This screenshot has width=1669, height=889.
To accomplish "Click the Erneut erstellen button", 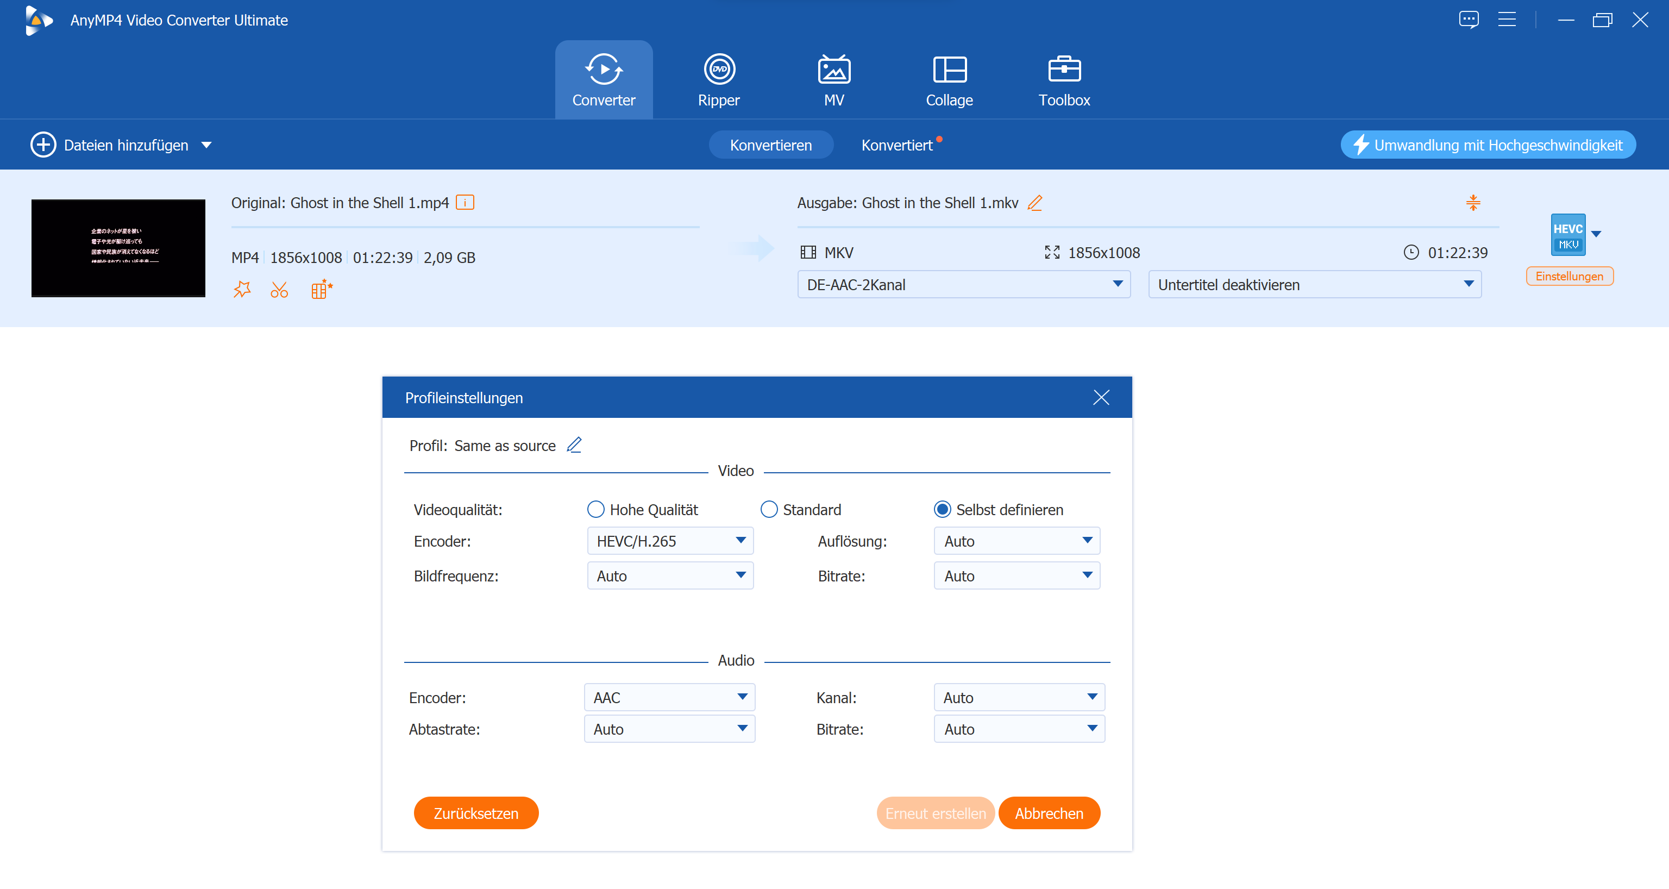I will click(935, 813).
